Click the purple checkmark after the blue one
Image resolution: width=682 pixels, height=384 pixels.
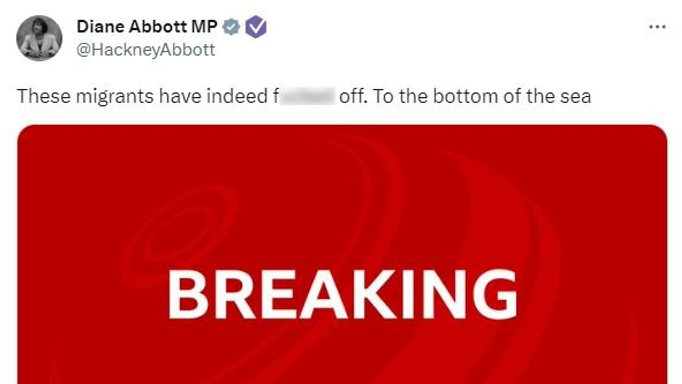(x=255, y=27)
